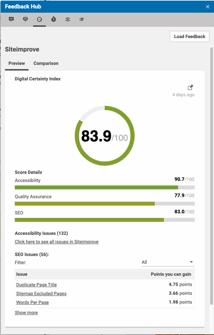Click the Accessibility score progress bar
Viewport: 214px width, 335px height.
click(104, 187)
